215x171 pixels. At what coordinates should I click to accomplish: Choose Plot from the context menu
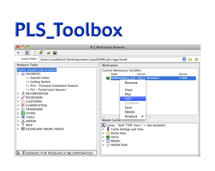pyautogui.click(x=133, y=94)
